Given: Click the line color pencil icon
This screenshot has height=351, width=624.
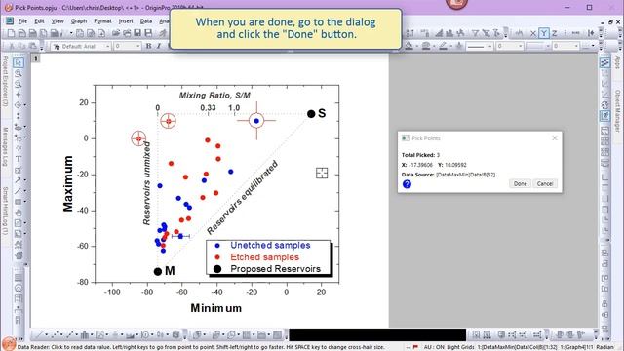Looking at the screenshot, I should coord(443,46).
